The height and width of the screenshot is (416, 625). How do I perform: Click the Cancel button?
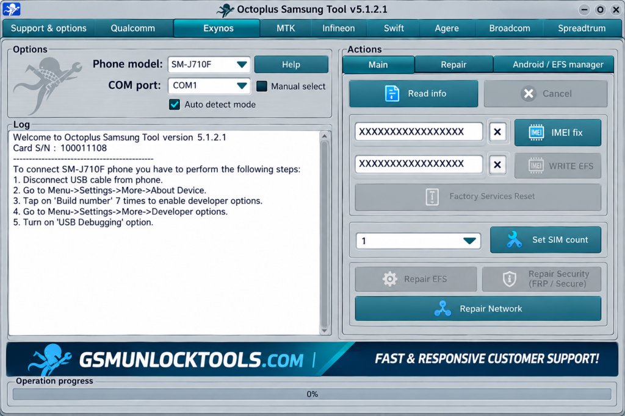click(x=546, y=93)
